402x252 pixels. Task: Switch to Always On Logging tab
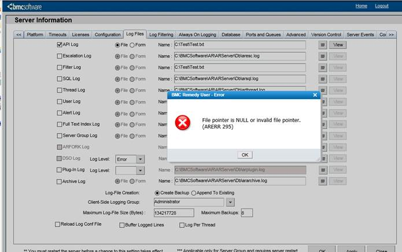click(197, 35)
